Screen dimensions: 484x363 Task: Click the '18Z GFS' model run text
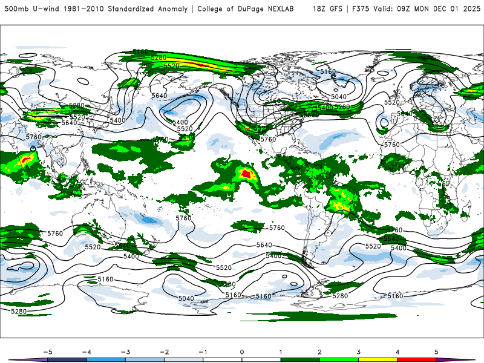pos(327,8)
